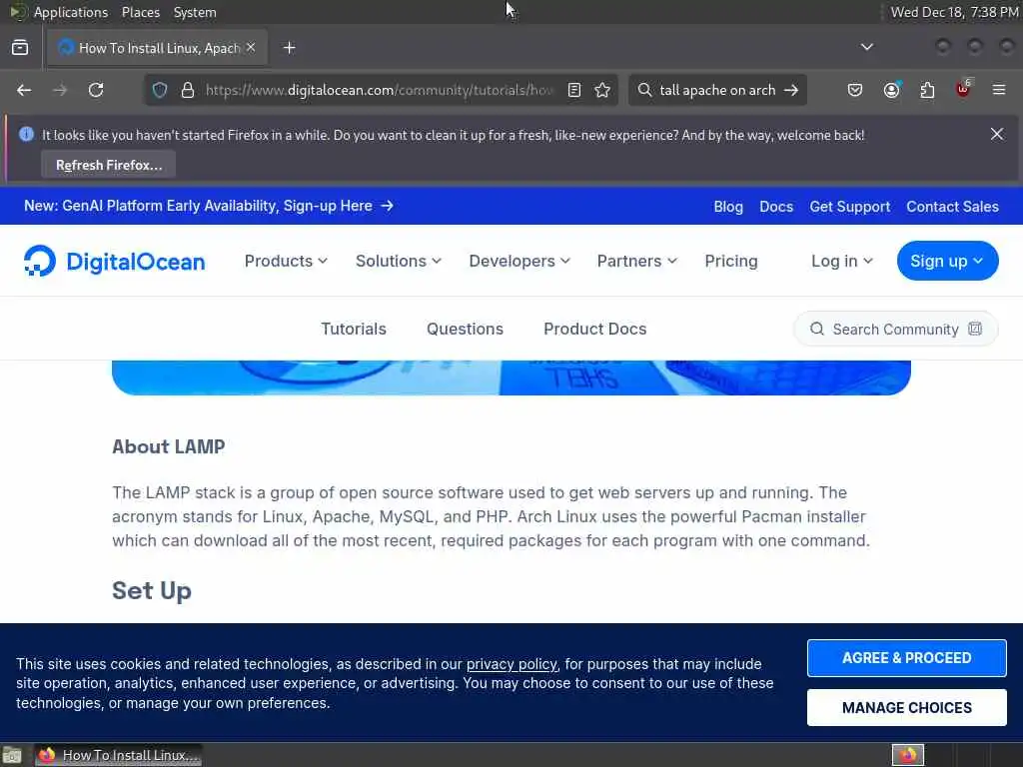Select the How To Install Linux tab
This screenshot has height=767, width=1023.
coord(157,48)
